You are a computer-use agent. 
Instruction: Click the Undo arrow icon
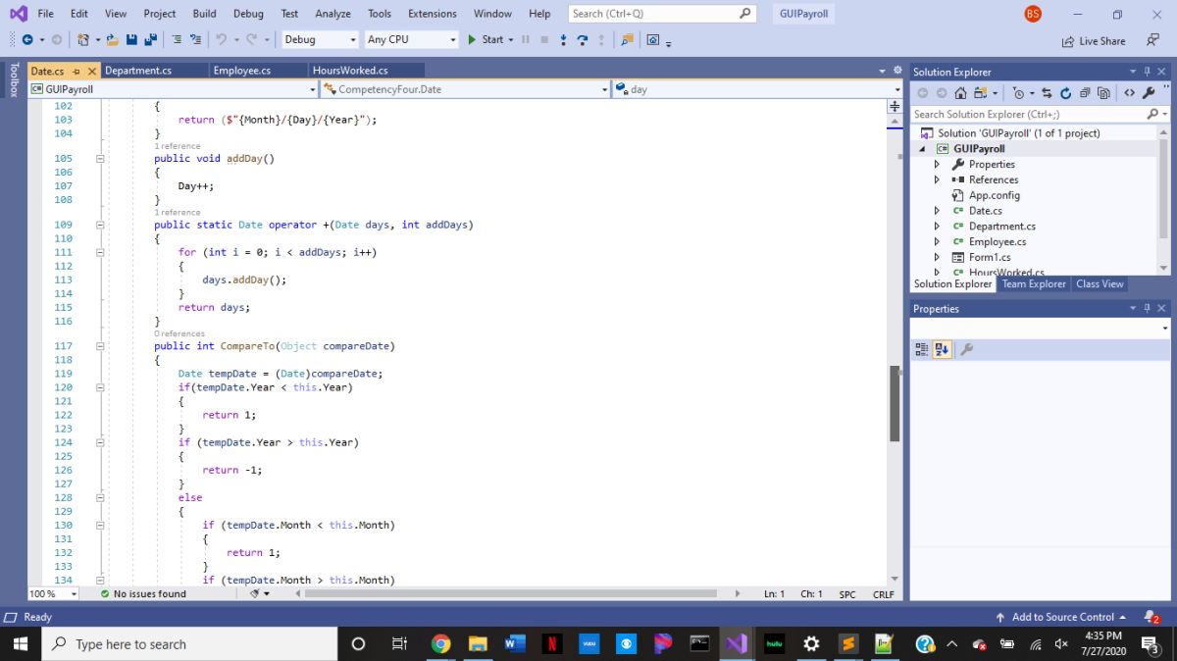pos(221,40)
